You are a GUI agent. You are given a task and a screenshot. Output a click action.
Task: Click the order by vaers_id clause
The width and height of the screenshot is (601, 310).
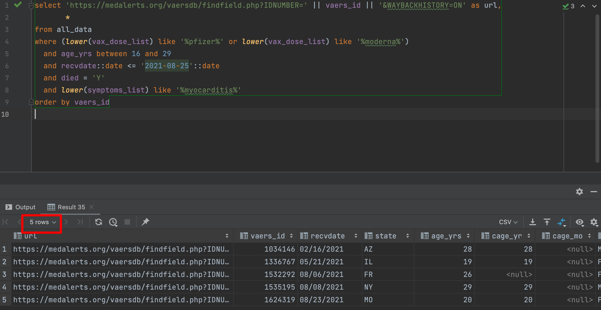point(72,102)
